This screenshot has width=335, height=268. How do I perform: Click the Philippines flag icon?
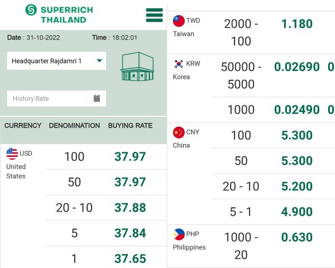click(x=179, y=234)
